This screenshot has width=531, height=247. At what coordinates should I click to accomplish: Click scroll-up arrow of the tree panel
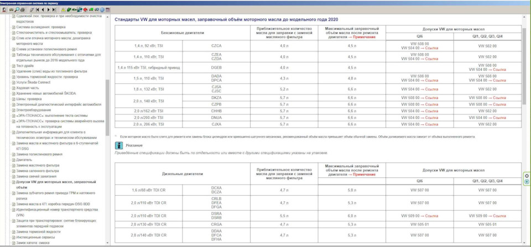click(108, 16)
